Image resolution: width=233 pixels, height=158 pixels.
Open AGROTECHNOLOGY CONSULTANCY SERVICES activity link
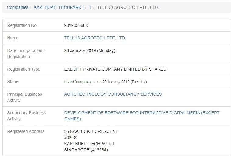point(113,94)
